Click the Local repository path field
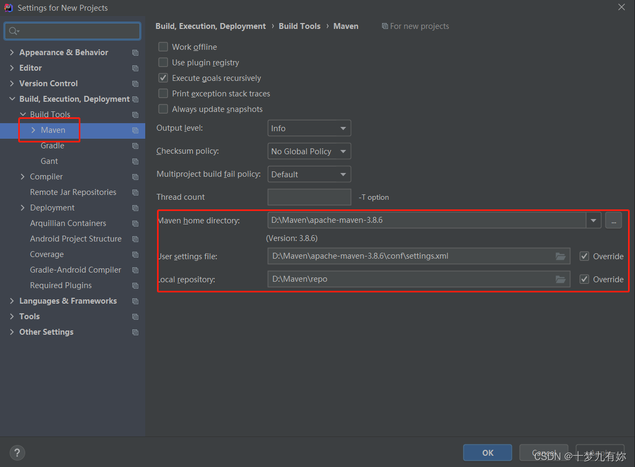 [x=419, y=279]
